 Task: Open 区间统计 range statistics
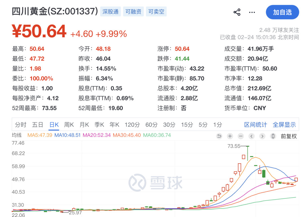coord(256,125)
